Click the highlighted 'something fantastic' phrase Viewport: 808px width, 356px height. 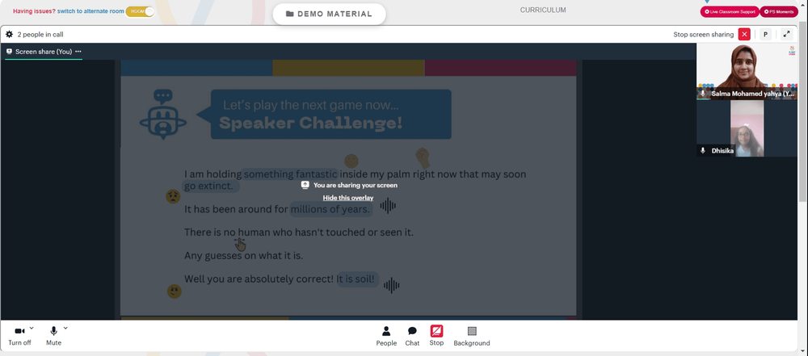290,174
